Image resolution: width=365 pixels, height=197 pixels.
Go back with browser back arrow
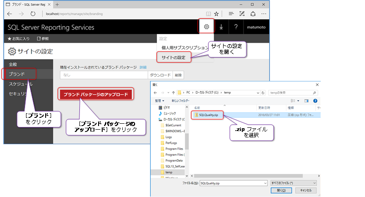tap(10, 14)
